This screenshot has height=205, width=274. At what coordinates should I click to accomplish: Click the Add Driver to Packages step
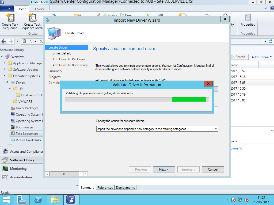tap(69, 59)
